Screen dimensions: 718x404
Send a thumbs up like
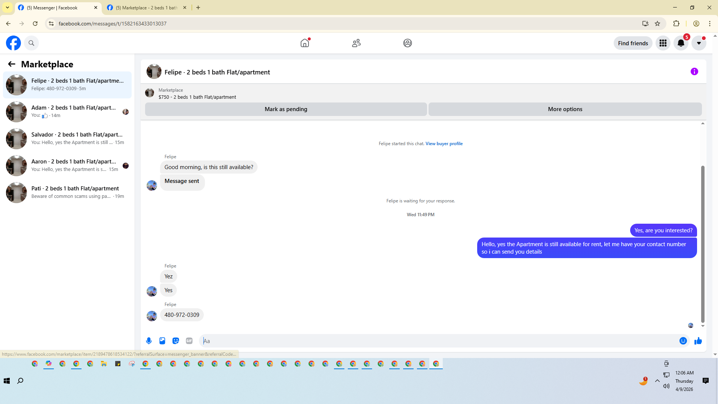[698, 341]
